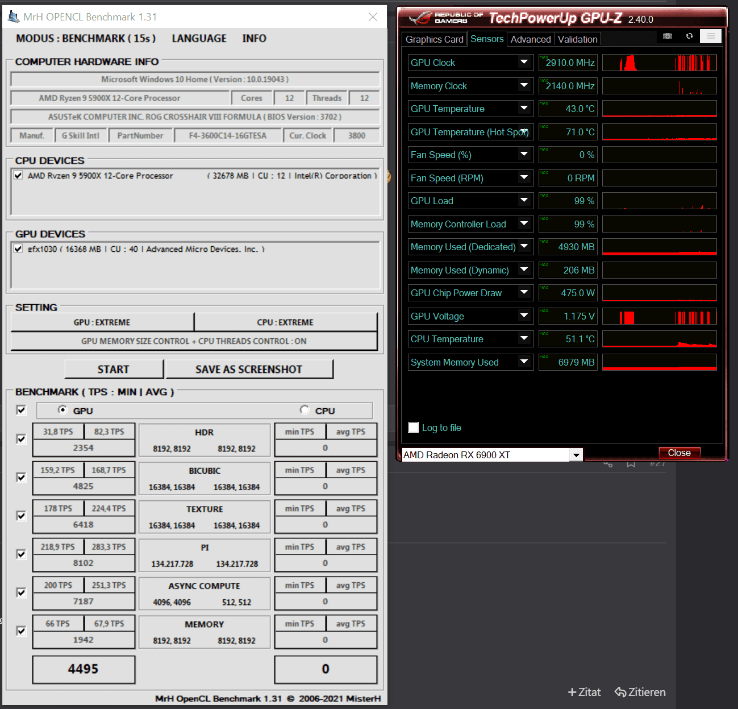The height and width of the screenshot is (709, 738).
Task: Switch to the Sensors tab
Action: [x=487, y=39]
